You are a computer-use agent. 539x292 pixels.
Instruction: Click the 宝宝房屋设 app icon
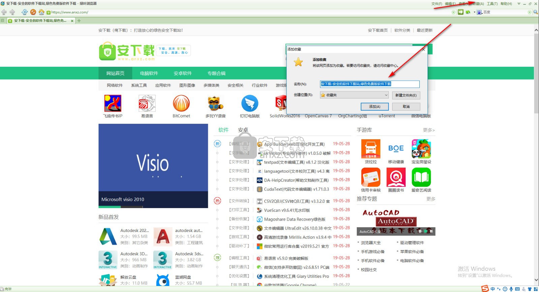421,149
